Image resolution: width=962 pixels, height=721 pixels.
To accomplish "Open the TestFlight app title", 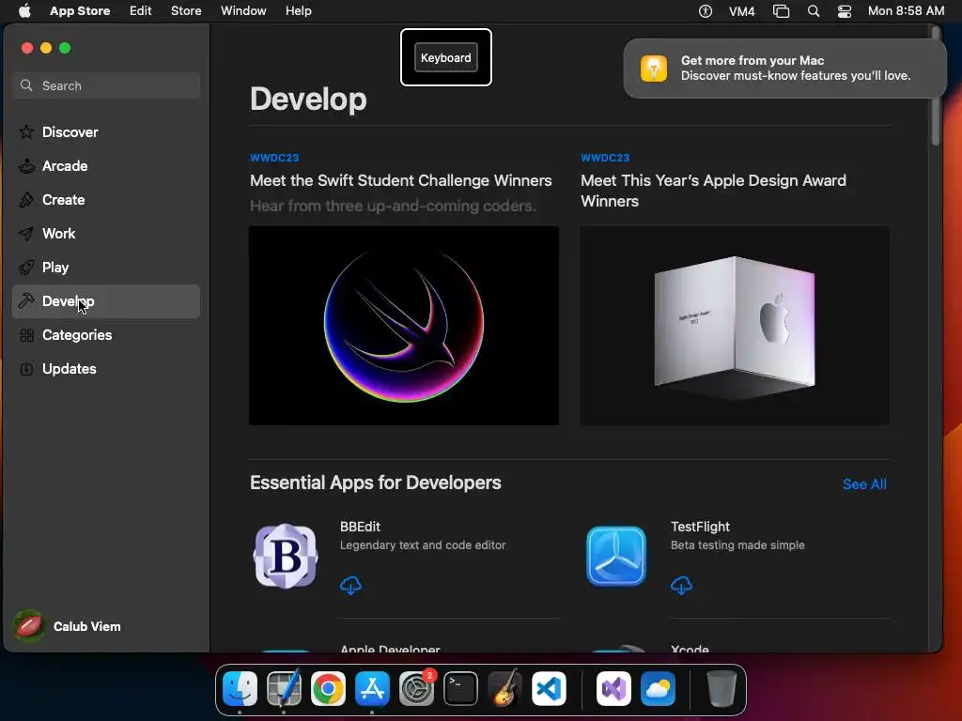I will point(700,527).
